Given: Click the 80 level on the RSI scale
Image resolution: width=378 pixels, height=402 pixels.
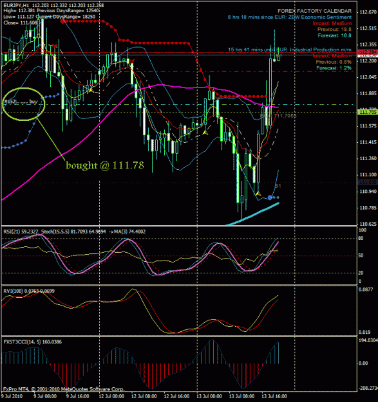Looking at the screenshot, I should [361, 239].
